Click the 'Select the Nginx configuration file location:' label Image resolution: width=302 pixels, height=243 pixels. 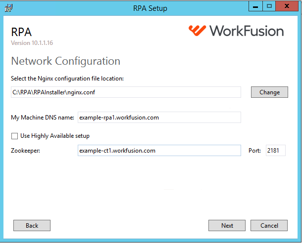67,79
